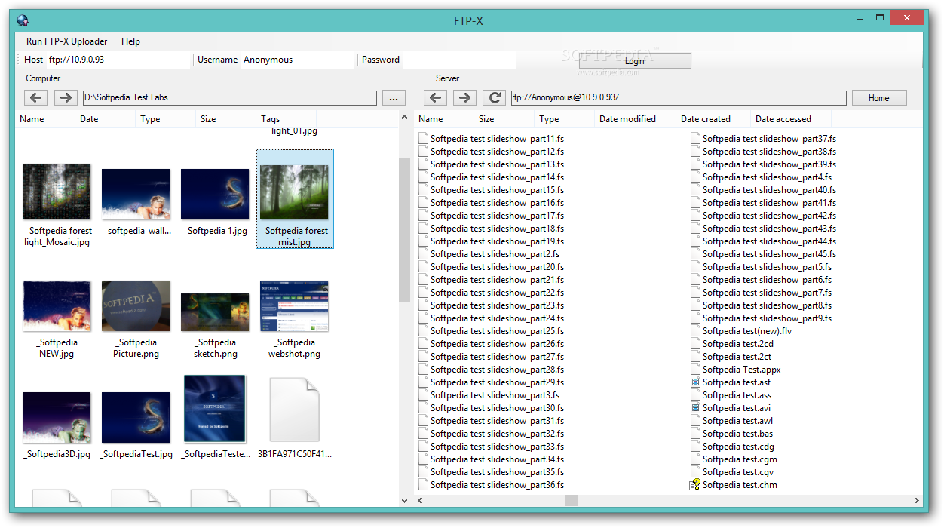Select Softpedia test(new).flv file icon
Screen dimensions: 944x528
(695, 331)
